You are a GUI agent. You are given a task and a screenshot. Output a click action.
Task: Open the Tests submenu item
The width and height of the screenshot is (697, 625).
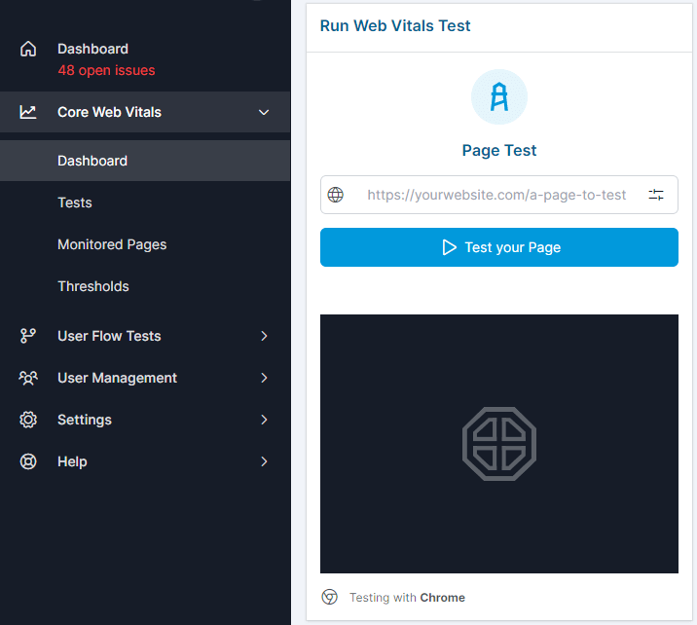[75, 202]
